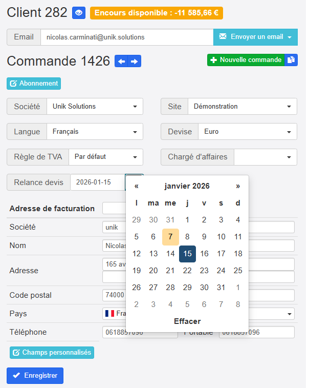Viewport: 309px width, 388px height.
Task: Go to previous order with left arrow
Action: click(x=121, y=62)
